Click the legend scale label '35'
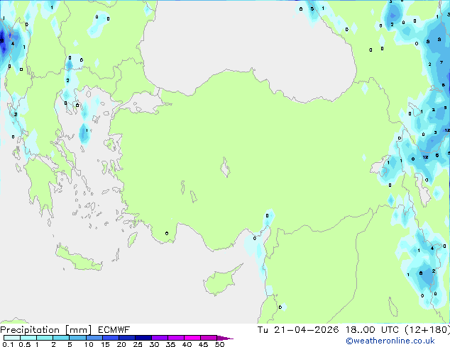The height and width of the screenshot is (347, 450). pos(170,344)
